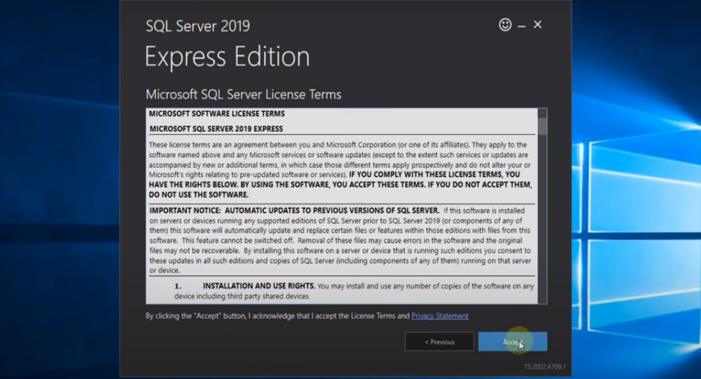Click the version number 15.2002.4709.1

tap(545, 366)
